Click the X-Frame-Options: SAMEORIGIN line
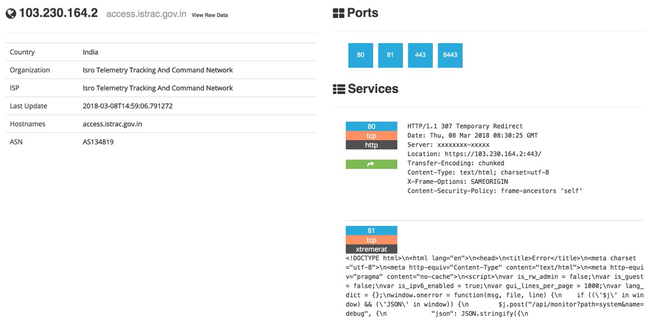This screenshot has width=650, height=326. pyautogui.click(x=458, y=182)
